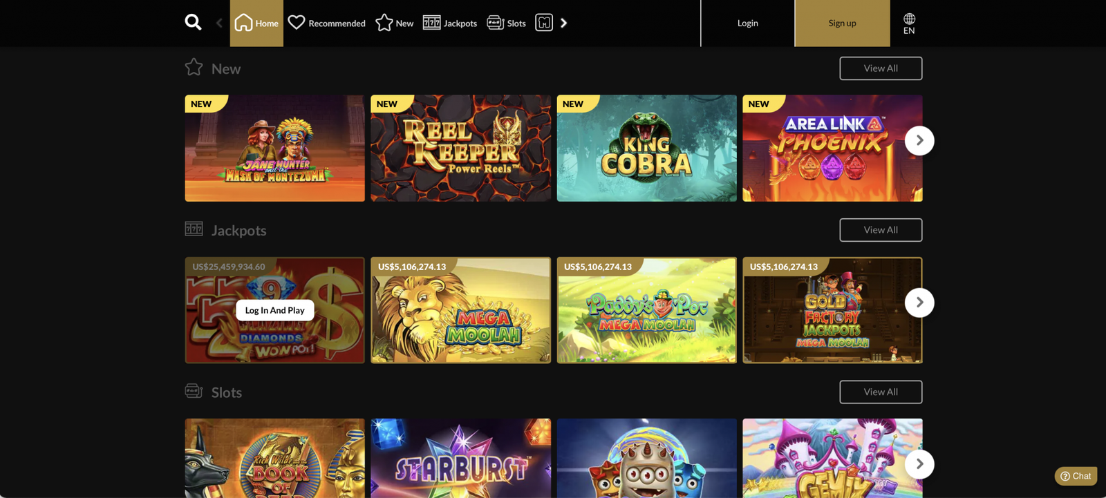
Task: Click the Jackpots section slot-machine icon
Action: 194,229
